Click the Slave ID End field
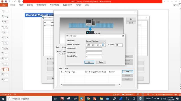The width and height of the screenshot is (181, 101). click(94, 53)
